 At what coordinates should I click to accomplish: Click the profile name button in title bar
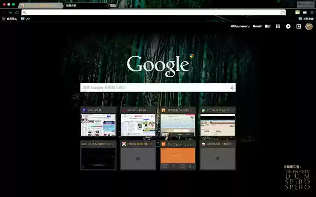[305, 4]
